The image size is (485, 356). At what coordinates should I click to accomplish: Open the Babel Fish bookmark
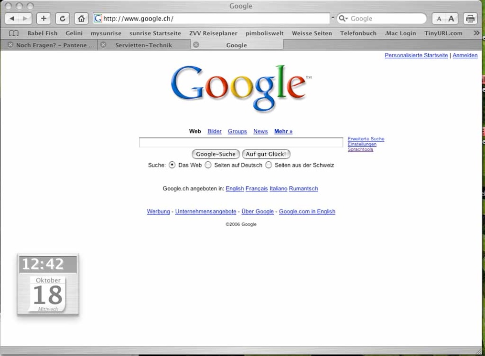(x=43, y=33)
